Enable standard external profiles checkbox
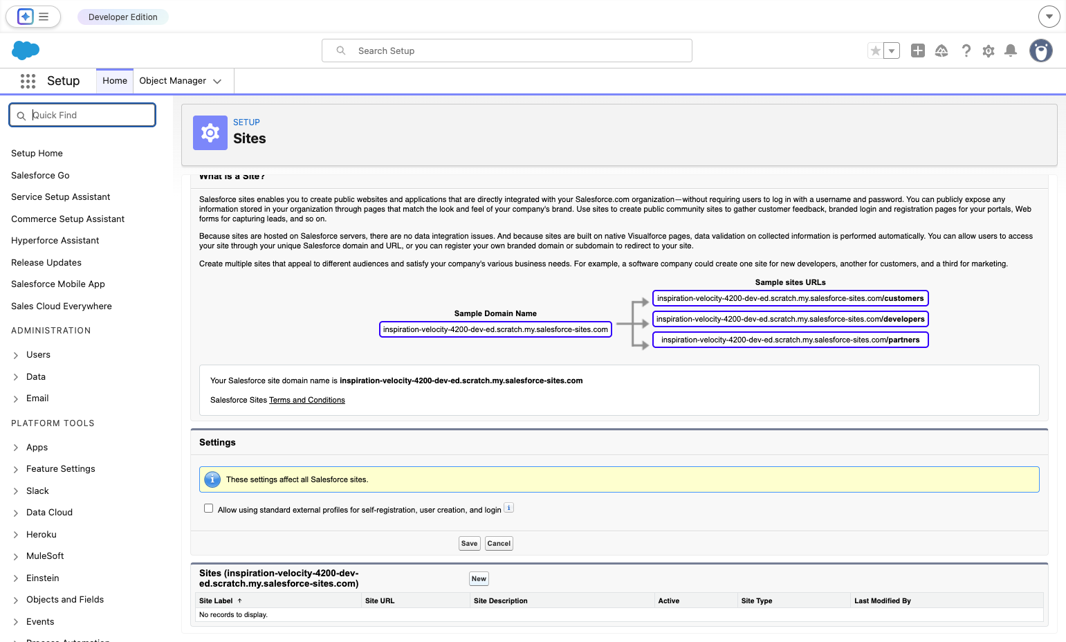Screen dimensions: 1066x642 208,508
